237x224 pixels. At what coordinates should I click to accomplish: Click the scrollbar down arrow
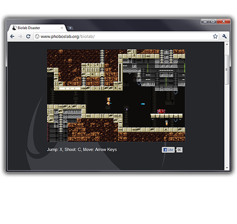pos(227,168)
